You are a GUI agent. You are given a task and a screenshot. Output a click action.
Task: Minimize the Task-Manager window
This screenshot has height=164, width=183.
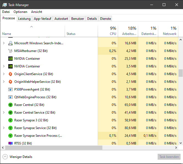[x=151, y=5]
